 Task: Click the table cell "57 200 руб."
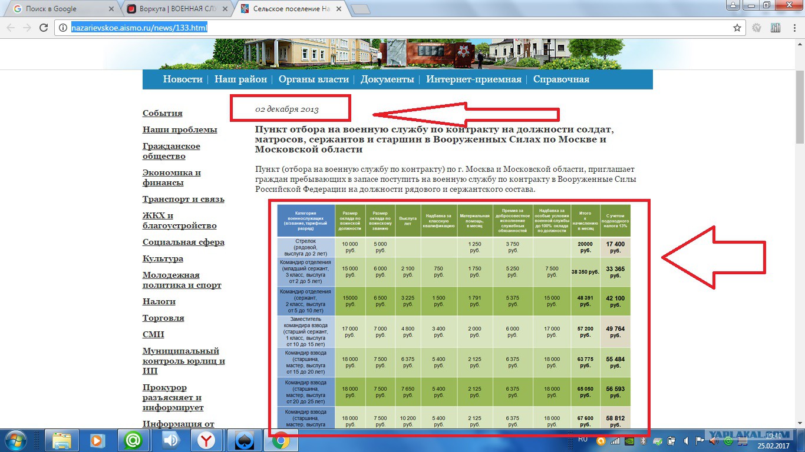point(585,332)
